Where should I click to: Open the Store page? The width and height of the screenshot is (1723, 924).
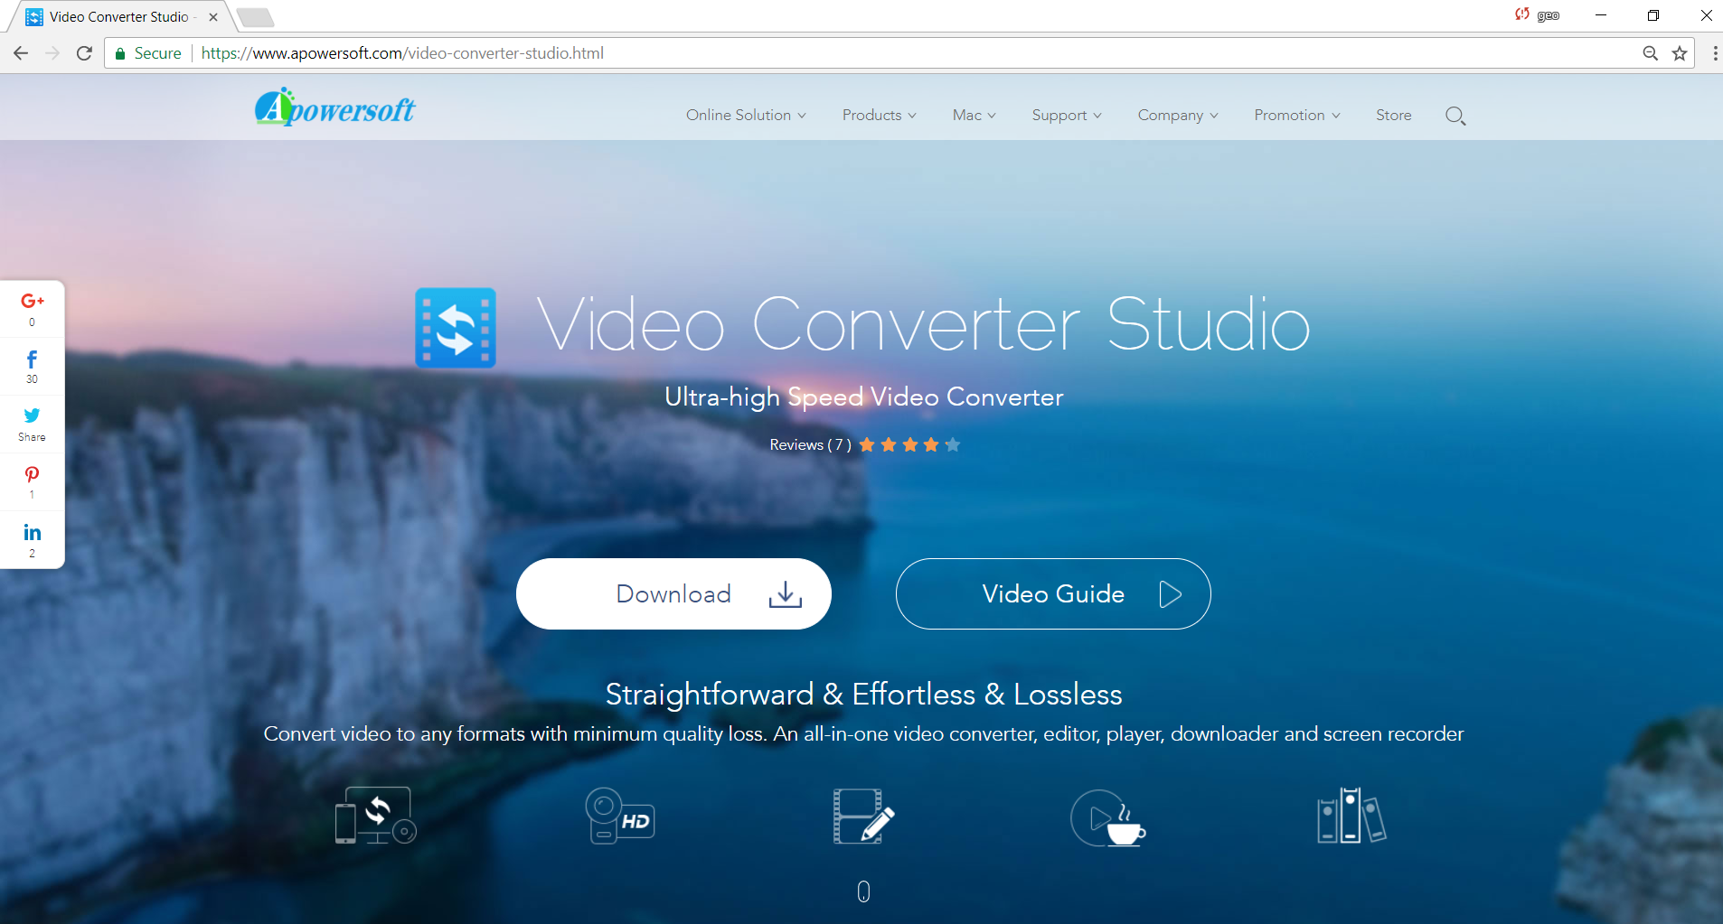(x=1393, y=115)
